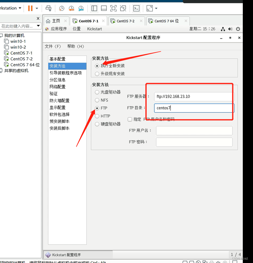This screenshot has height=263, width=253.
Task: Open the pause button dropdown arrow
Action: tap(37, 8)
